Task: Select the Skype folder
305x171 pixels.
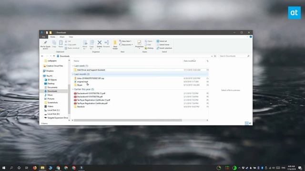Action: pyautogui.click(x=80, y=85)
